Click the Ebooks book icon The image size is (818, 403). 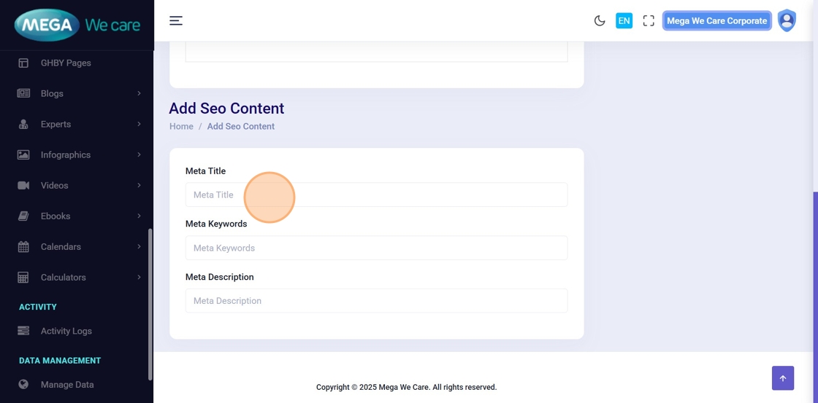click(23, 216)
